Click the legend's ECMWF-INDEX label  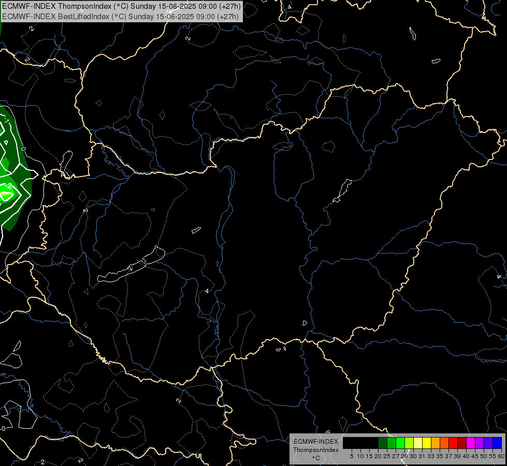click(x=316, y=442)
